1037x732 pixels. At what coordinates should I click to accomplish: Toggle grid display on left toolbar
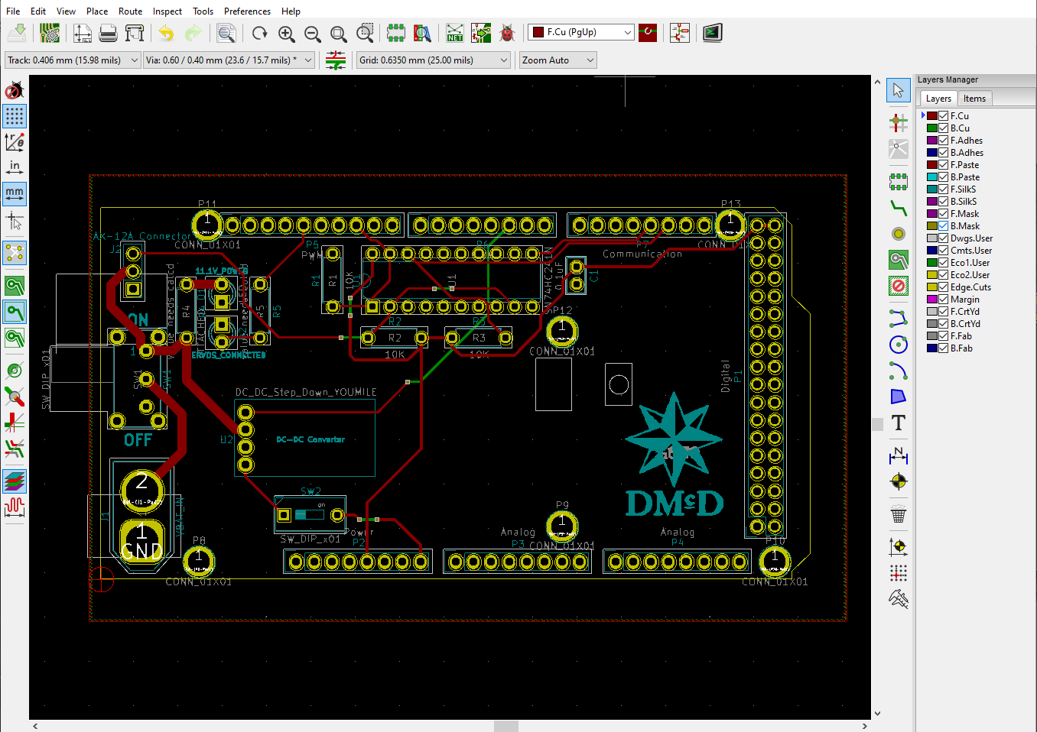tap(15, 116)
